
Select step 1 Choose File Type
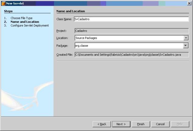[22, 18]
